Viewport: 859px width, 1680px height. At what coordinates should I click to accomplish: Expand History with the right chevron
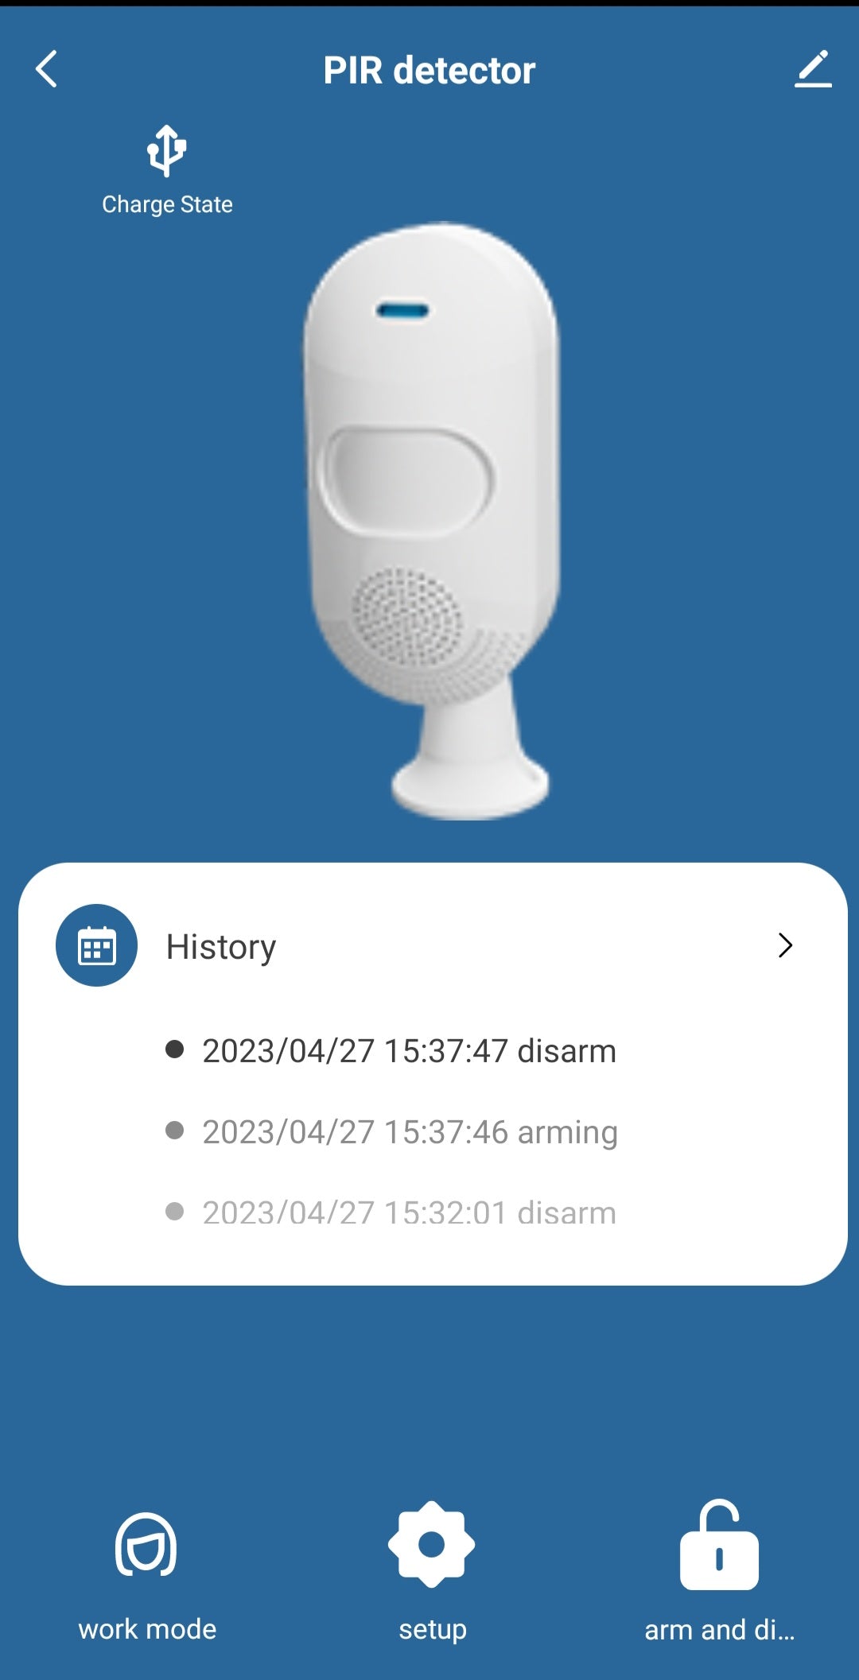pyautogui.click(x=785, y=945)
